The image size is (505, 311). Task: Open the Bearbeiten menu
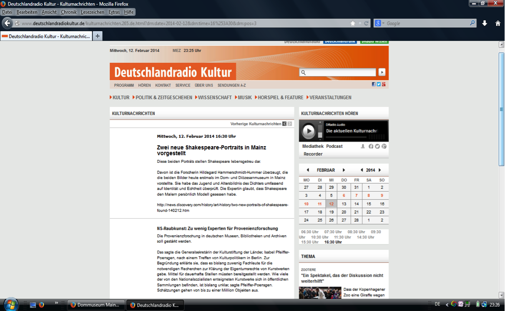point(27,12)
